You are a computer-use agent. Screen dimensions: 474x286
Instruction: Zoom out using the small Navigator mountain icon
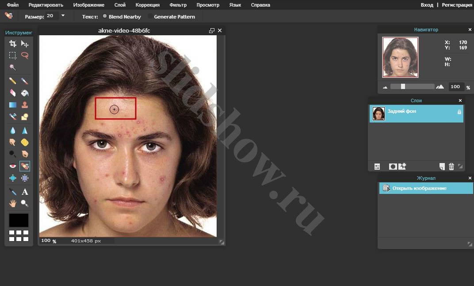tap(385, 87)
